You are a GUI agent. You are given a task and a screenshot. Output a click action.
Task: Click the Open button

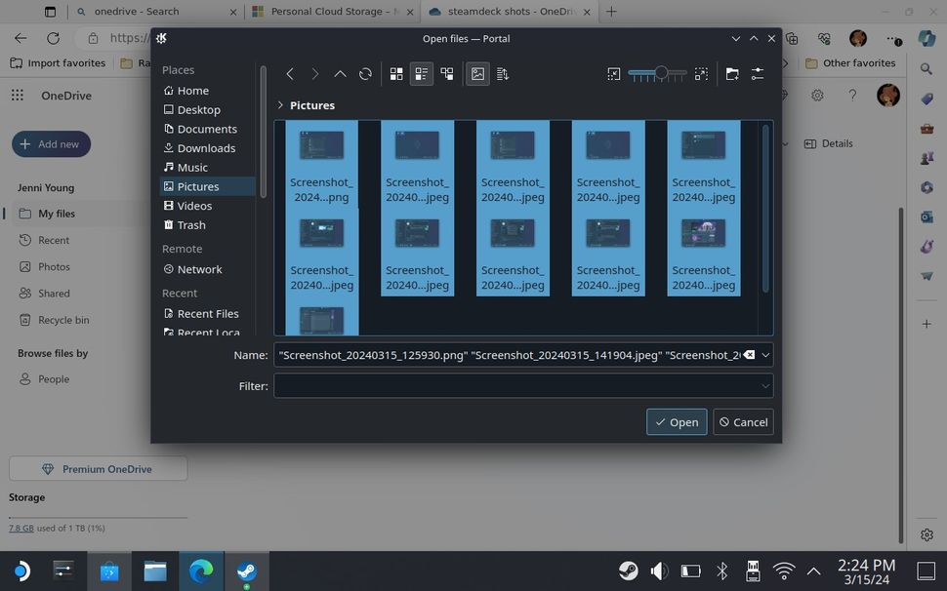click(677, 421)
